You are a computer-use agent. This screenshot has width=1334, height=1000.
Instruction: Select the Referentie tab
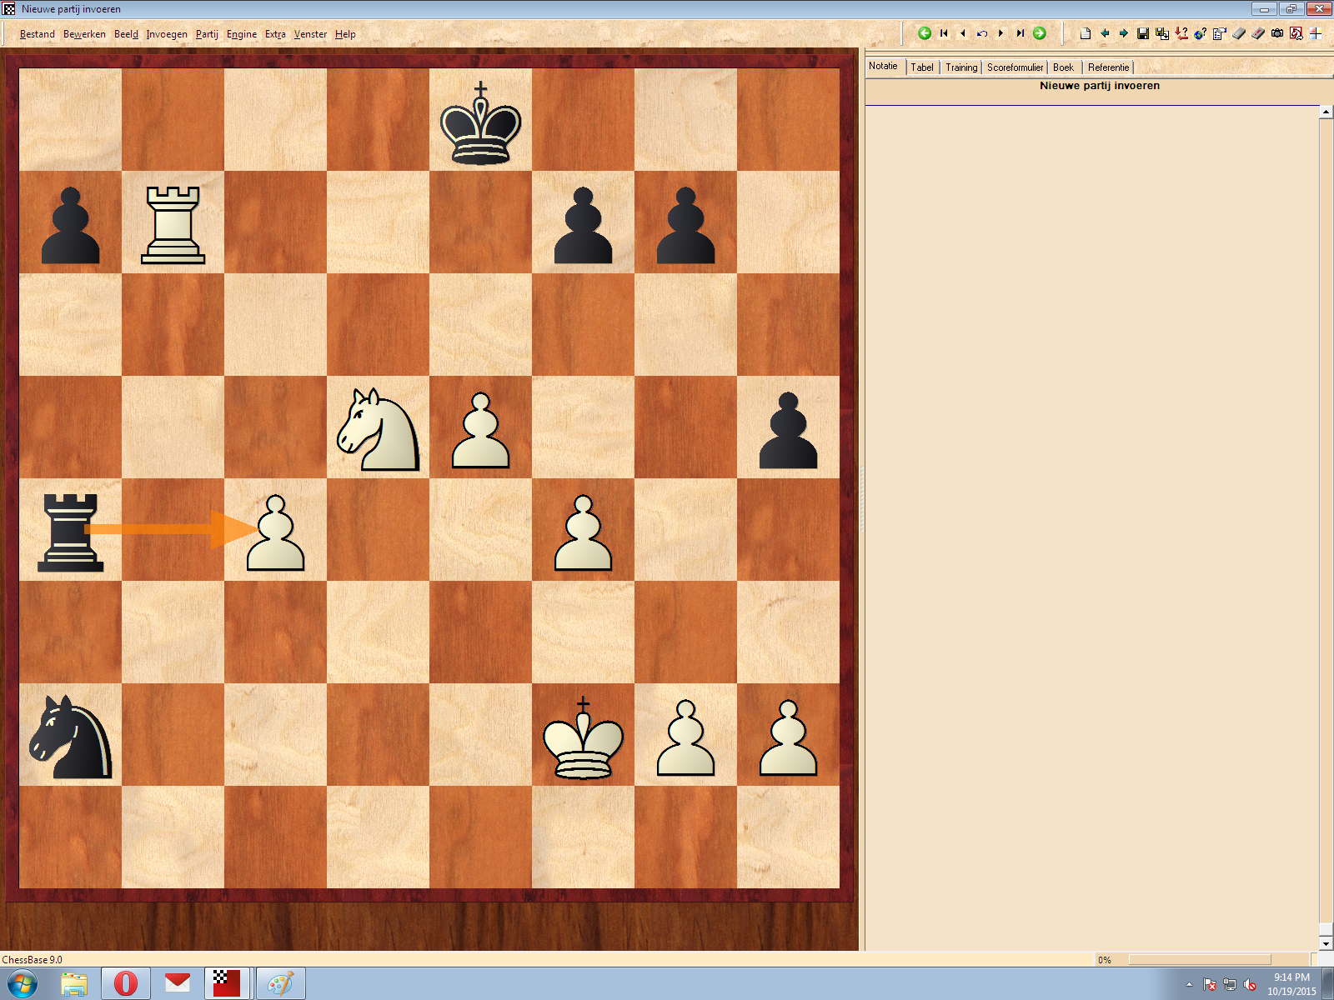tap(1108, 67)
